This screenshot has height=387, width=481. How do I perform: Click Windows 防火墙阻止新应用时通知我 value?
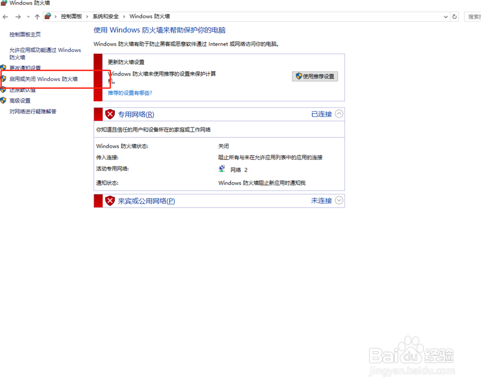pos(262,183)
